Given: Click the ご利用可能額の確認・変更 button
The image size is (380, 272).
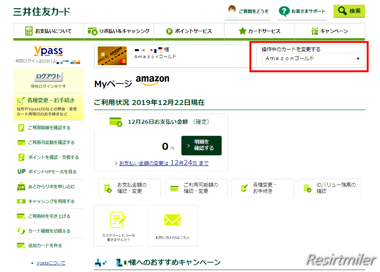Looking at the screenshot, I should coord(196,188).
